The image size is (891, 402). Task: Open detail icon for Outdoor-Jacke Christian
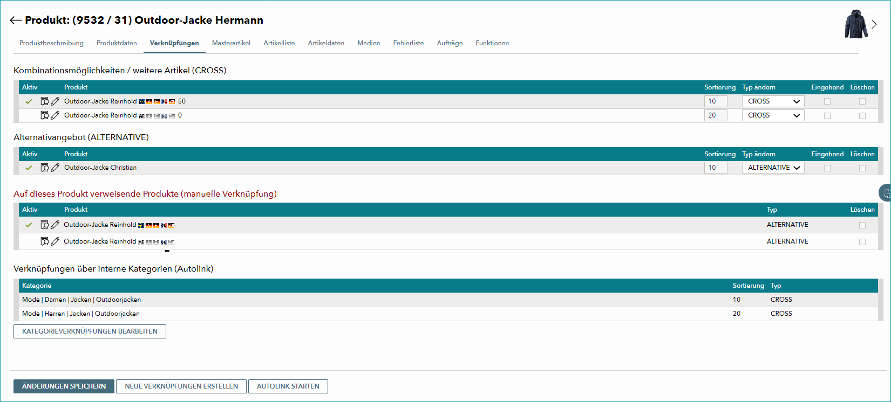pos(45,168)
